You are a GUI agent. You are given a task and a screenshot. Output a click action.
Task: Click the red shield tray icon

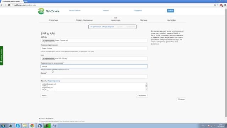tap(209, 126)
